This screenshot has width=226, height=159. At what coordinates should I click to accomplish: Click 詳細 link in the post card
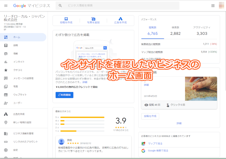146,85
